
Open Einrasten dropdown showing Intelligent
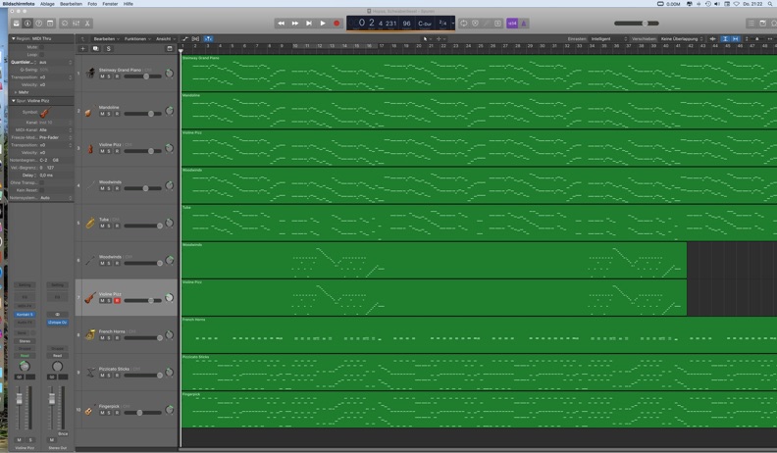coord(609,38)
